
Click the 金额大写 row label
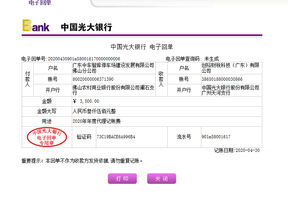click(x=47, y=111)
